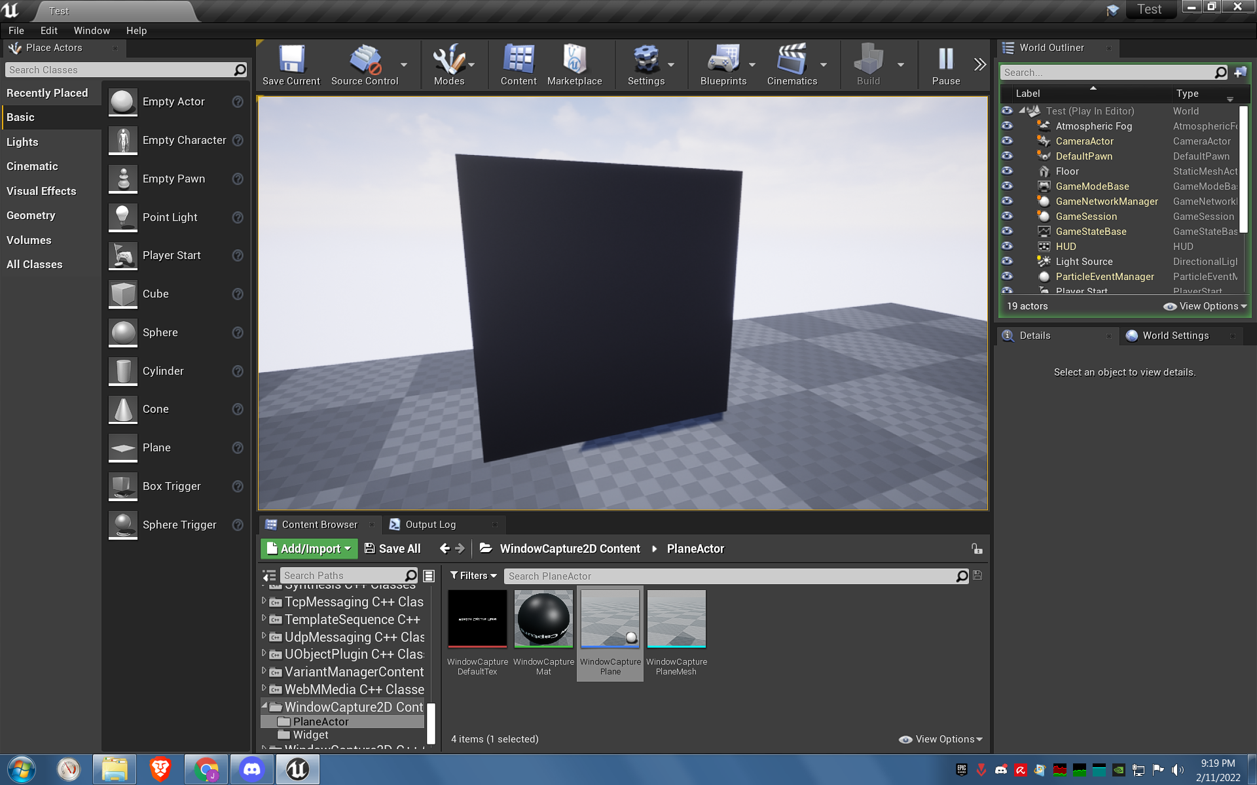Expand the WebMMedia C++ Classes folder
Image resolution: width=1257 pixels, height=785 pixels.
[x=264, y=689]
